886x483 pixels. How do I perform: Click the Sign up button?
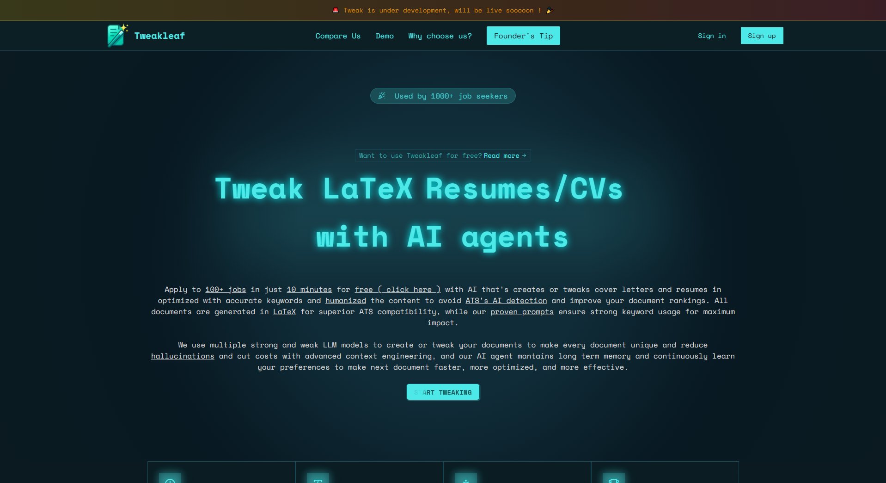point(762,36)
